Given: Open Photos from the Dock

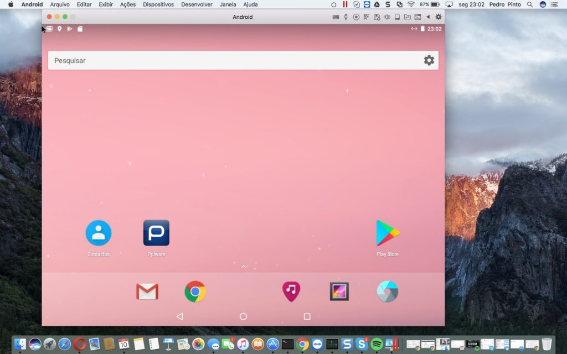Looking at the screenshot, I should coord(198,344).
